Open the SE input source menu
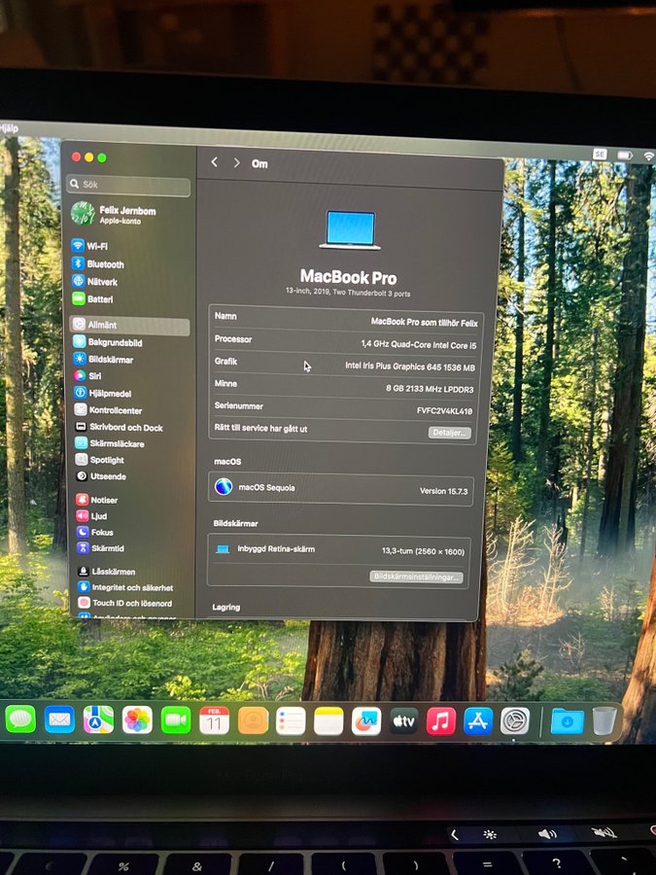This screenshot has width=656, height=875. click(600, 155)
